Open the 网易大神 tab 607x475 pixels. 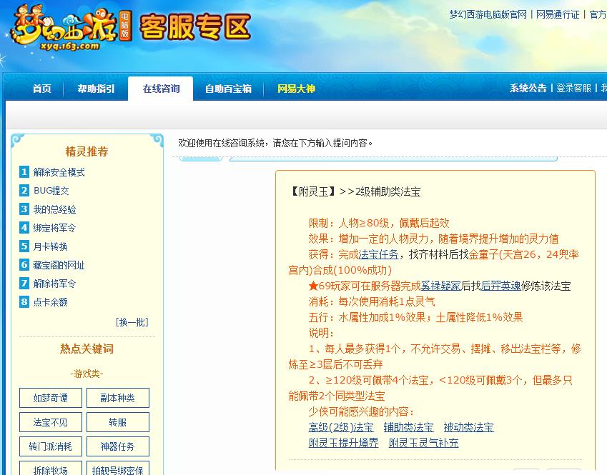[x=296, y=89]
